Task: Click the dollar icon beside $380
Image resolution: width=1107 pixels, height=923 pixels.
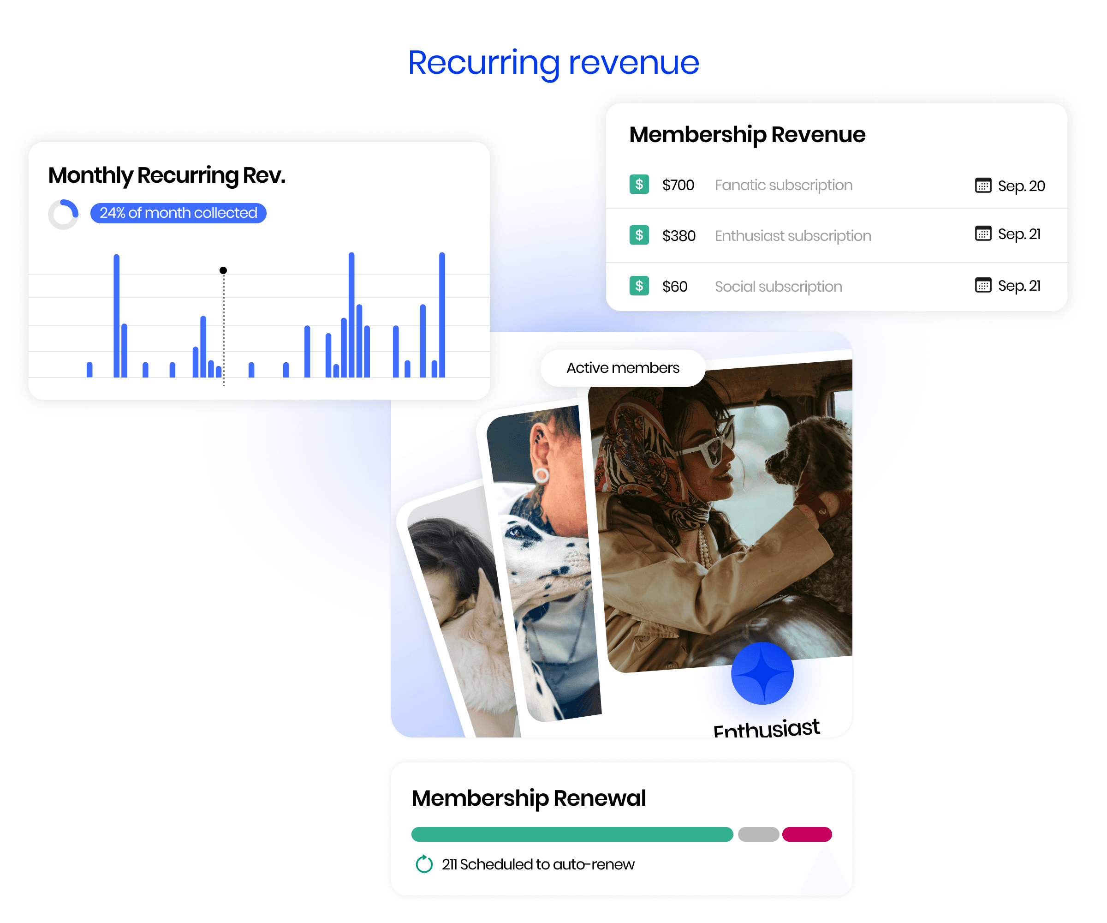Action: tap(639, 235)
